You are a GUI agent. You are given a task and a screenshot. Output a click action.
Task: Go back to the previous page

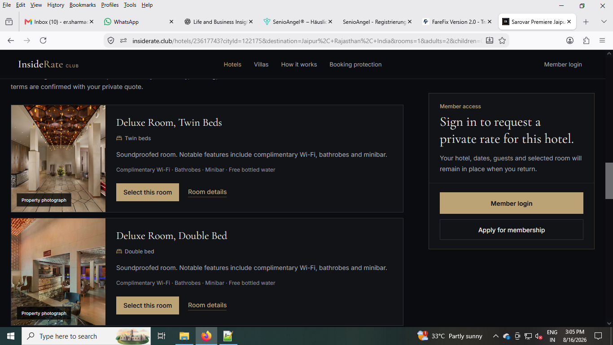pyautogui.click(x=11, y=40)
